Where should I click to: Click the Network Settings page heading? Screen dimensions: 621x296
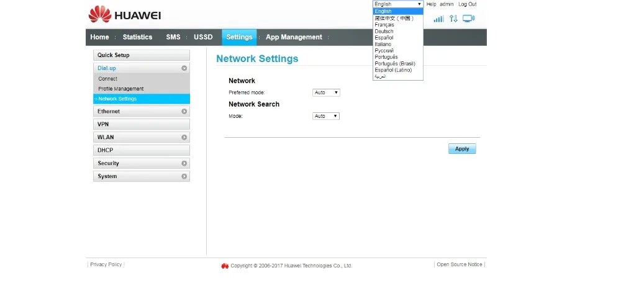pyautogui.click(x=257, y=58)
